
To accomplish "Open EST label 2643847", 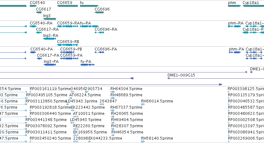I will click(x=108, y=101).
